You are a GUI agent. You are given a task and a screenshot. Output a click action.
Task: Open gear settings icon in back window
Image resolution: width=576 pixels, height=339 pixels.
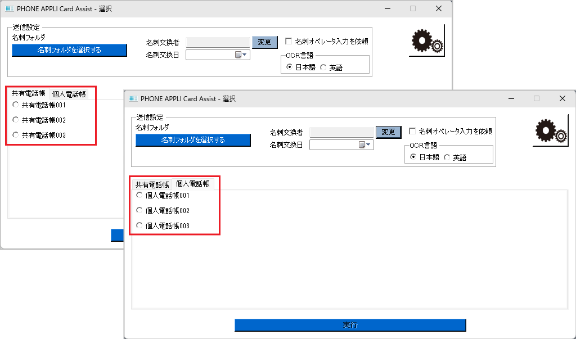click(x=426, y=41)
